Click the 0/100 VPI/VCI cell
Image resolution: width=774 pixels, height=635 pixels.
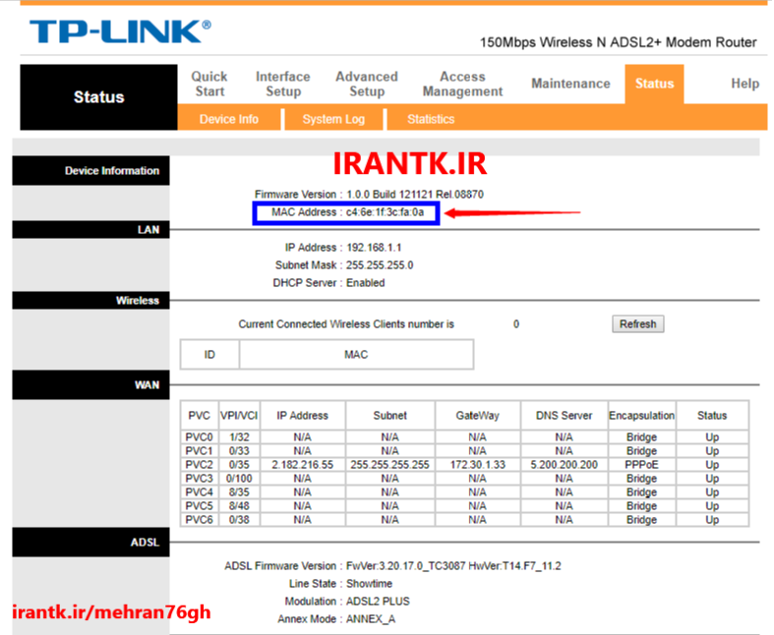[x=239, y=479]
